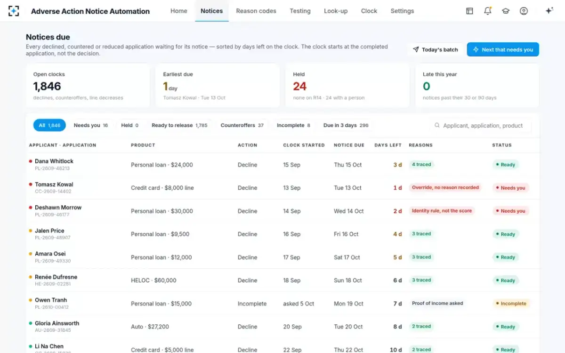
Task: Open applicant Deshawn Morrow
Action: [58, 208]
